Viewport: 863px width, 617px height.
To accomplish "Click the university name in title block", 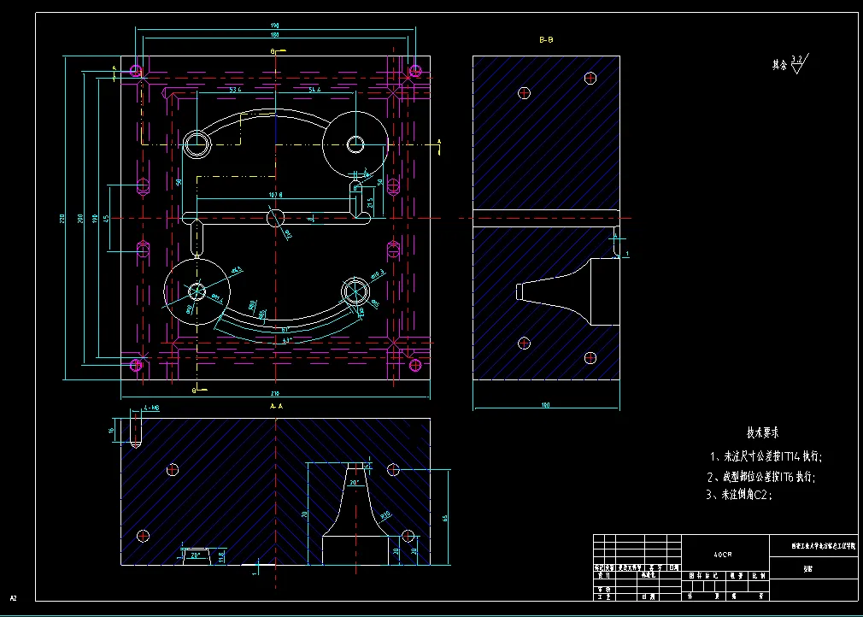I will click(824, 546).
